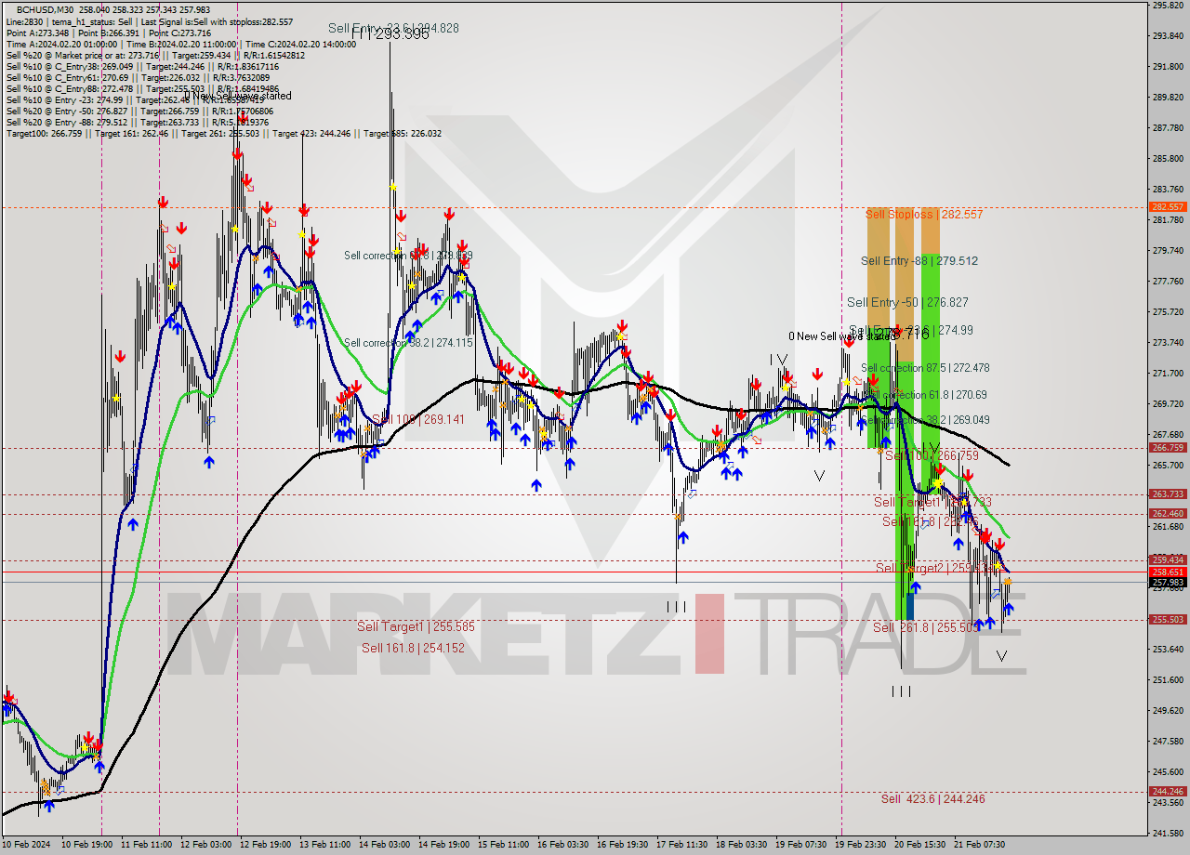Viewport: 1190px width, 855px height.
Task: Click the Line:2830 tema_h1_status info line
Action: 150,21
